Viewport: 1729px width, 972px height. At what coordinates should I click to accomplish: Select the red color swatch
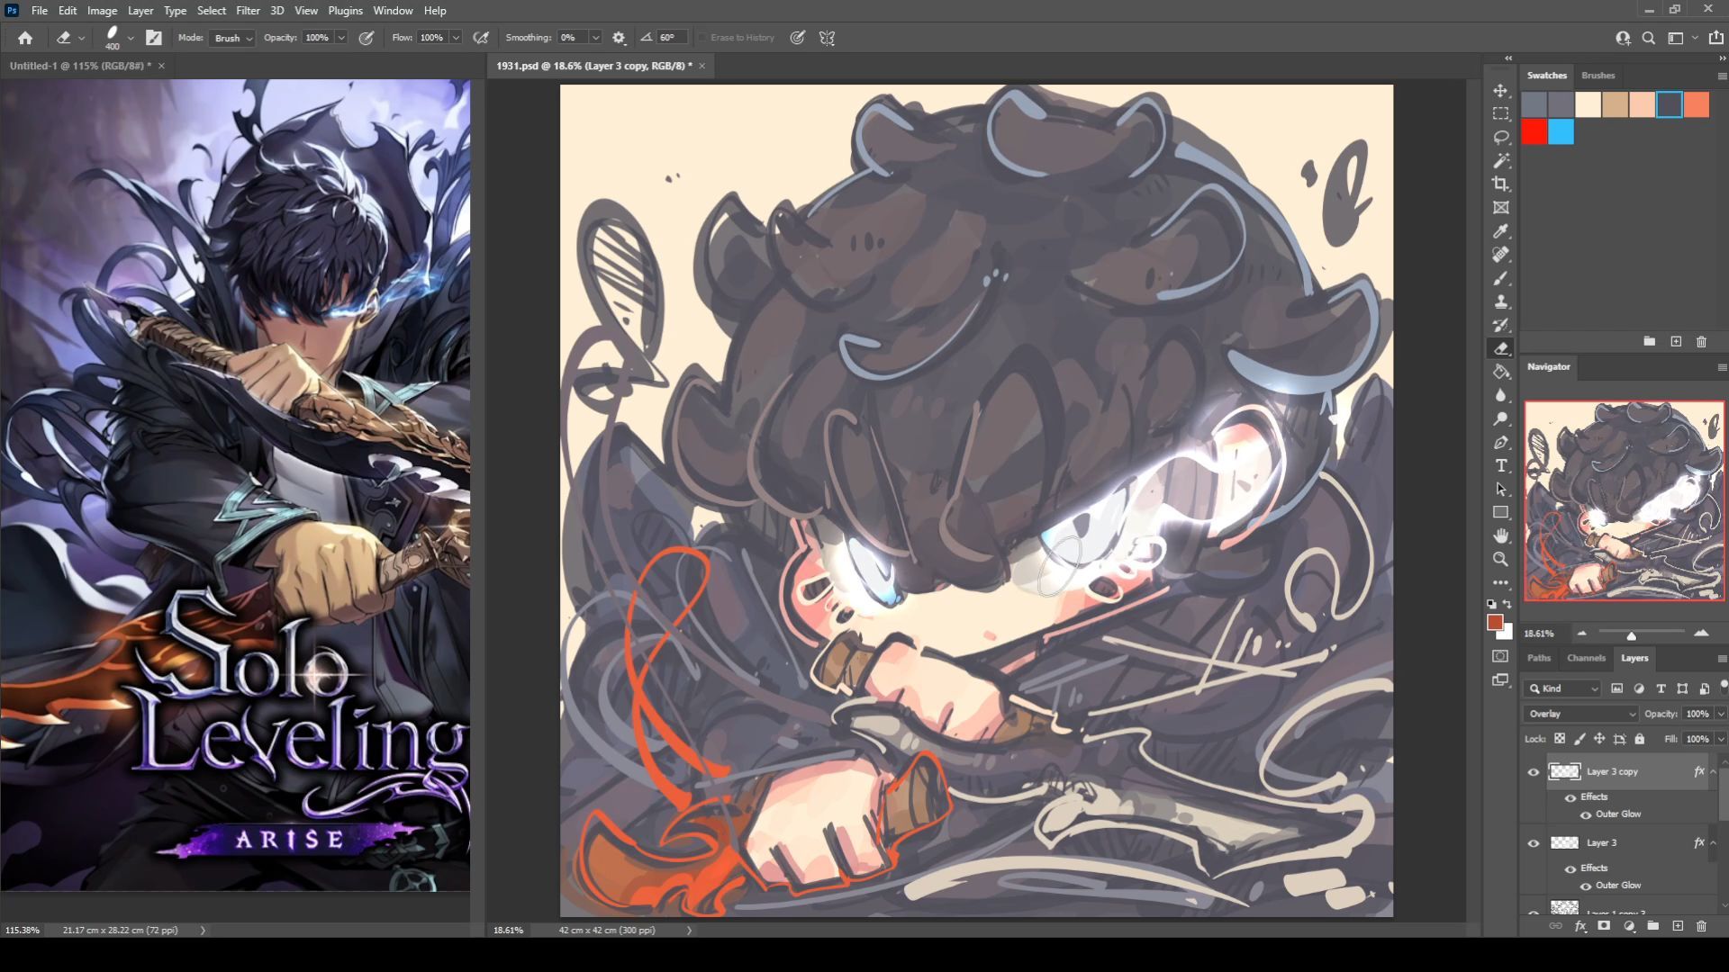click(1534, 132)
